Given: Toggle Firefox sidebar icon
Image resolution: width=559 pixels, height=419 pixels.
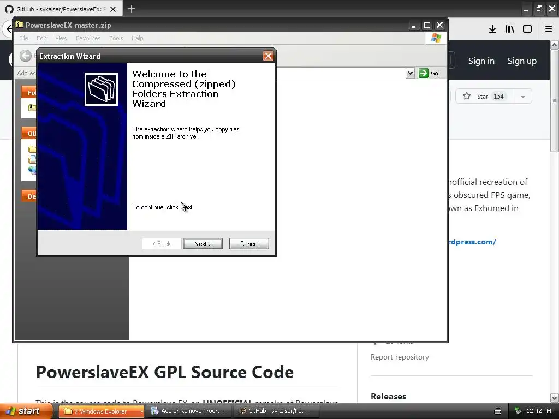Looking at the screenshot, I should coord(527,29).
